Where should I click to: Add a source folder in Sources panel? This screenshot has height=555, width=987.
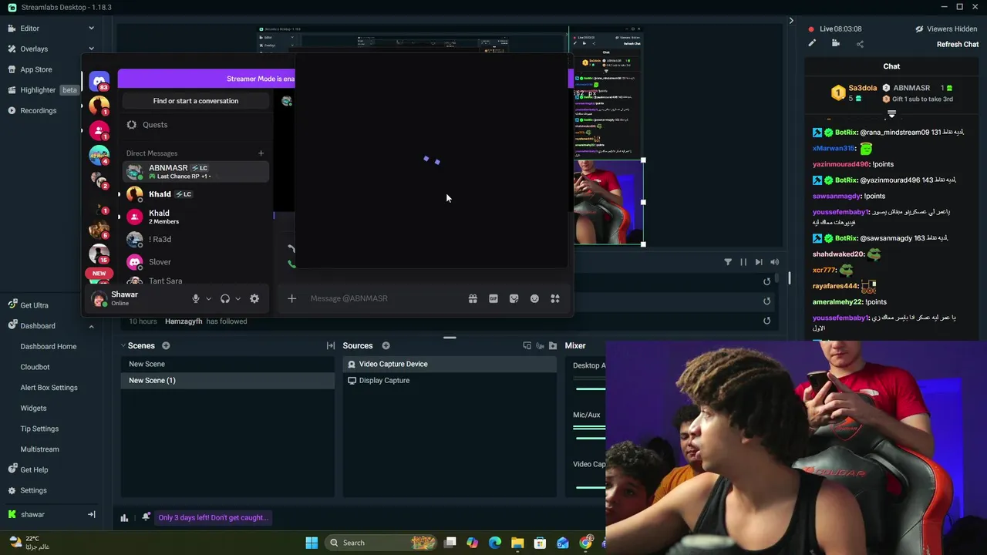pyautogui.click(x=553, y=346)
